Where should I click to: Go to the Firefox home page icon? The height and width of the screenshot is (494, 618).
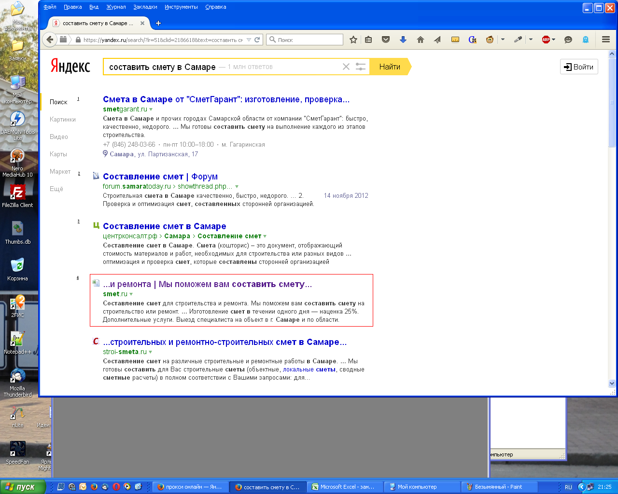[x=421, y=40]
